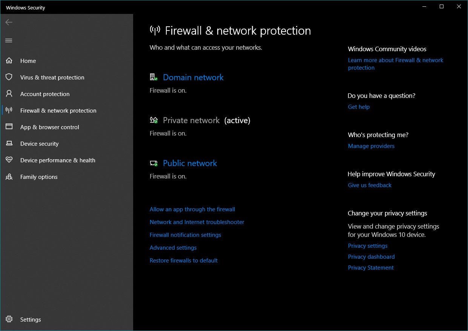Select the Device security laptop icon

point(9,143)
